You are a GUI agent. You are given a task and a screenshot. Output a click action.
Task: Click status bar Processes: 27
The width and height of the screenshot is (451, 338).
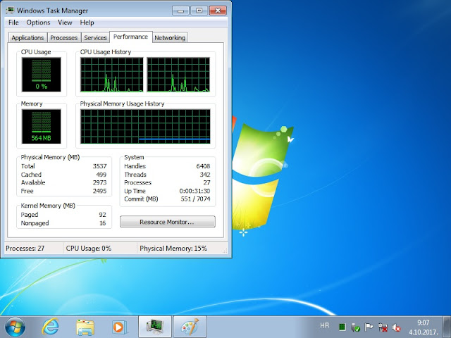coord(25,249)
